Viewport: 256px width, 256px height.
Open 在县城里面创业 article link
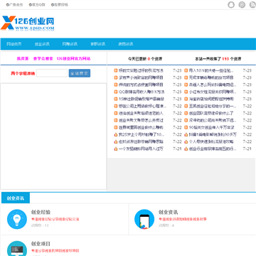pyautogui.click(x=141, y=127)
